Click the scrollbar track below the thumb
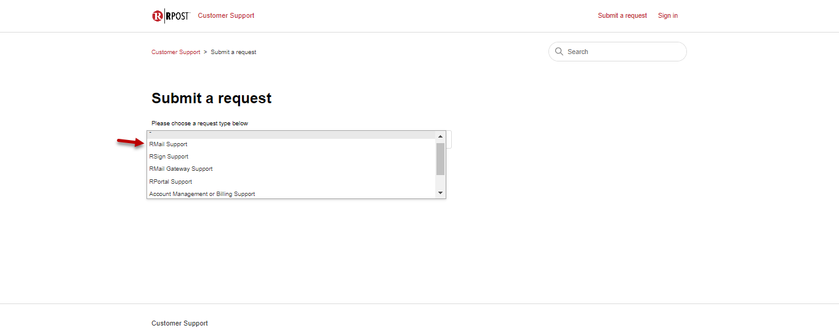Screen dimensions: 839x336 coord(440,182)
